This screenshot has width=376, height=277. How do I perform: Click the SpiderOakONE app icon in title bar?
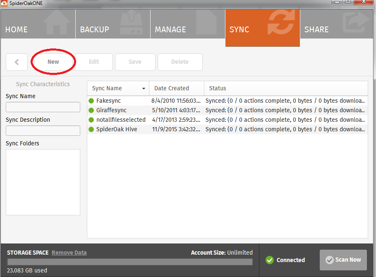click(4, 3)
